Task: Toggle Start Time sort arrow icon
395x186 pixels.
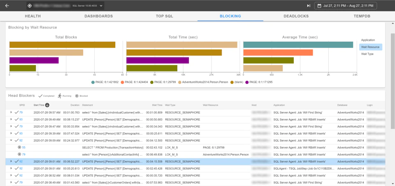Action: click(x=47, y=105)
